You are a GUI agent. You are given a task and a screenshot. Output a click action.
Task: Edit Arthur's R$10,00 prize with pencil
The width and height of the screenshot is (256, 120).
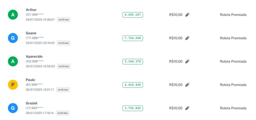click(187, 15)
